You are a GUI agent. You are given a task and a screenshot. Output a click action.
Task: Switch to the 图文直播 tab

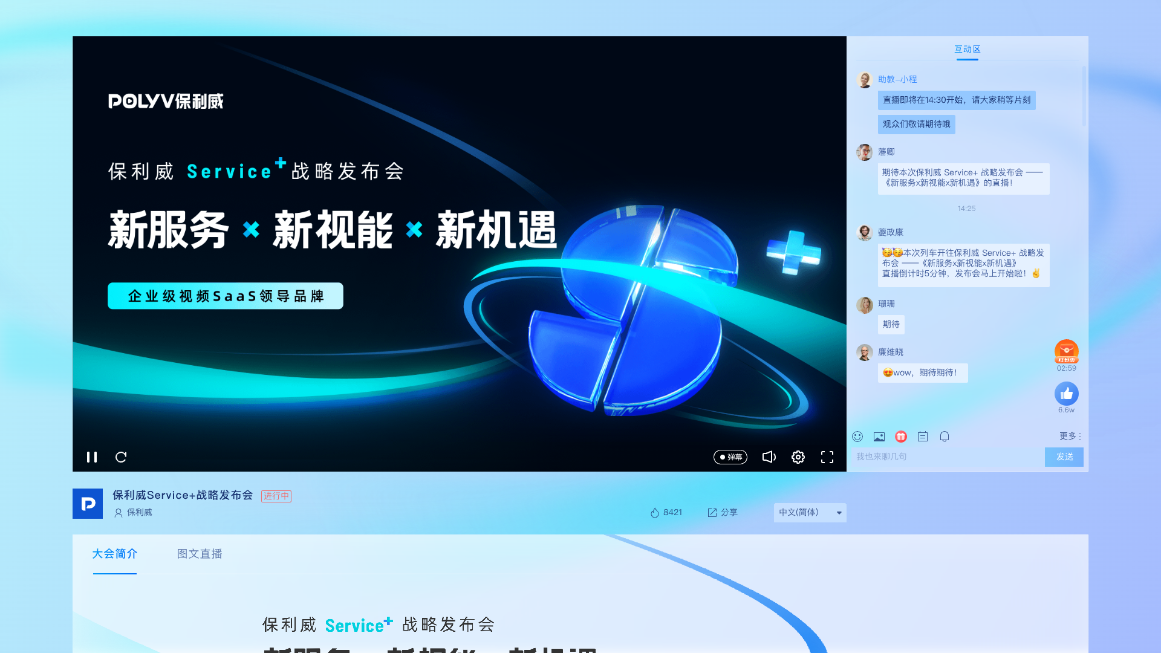(x=200, y=554)
